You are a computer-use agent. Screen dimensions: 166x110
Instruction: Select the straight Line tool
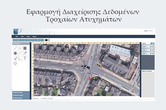click(x=15, y=48)
